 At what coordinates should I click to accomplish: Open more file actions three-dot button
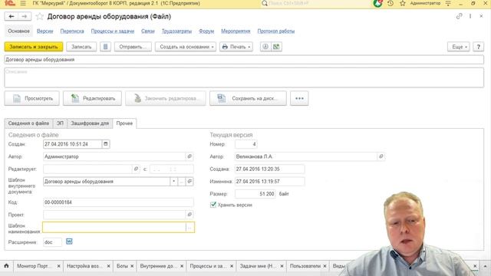click(299, 98)
